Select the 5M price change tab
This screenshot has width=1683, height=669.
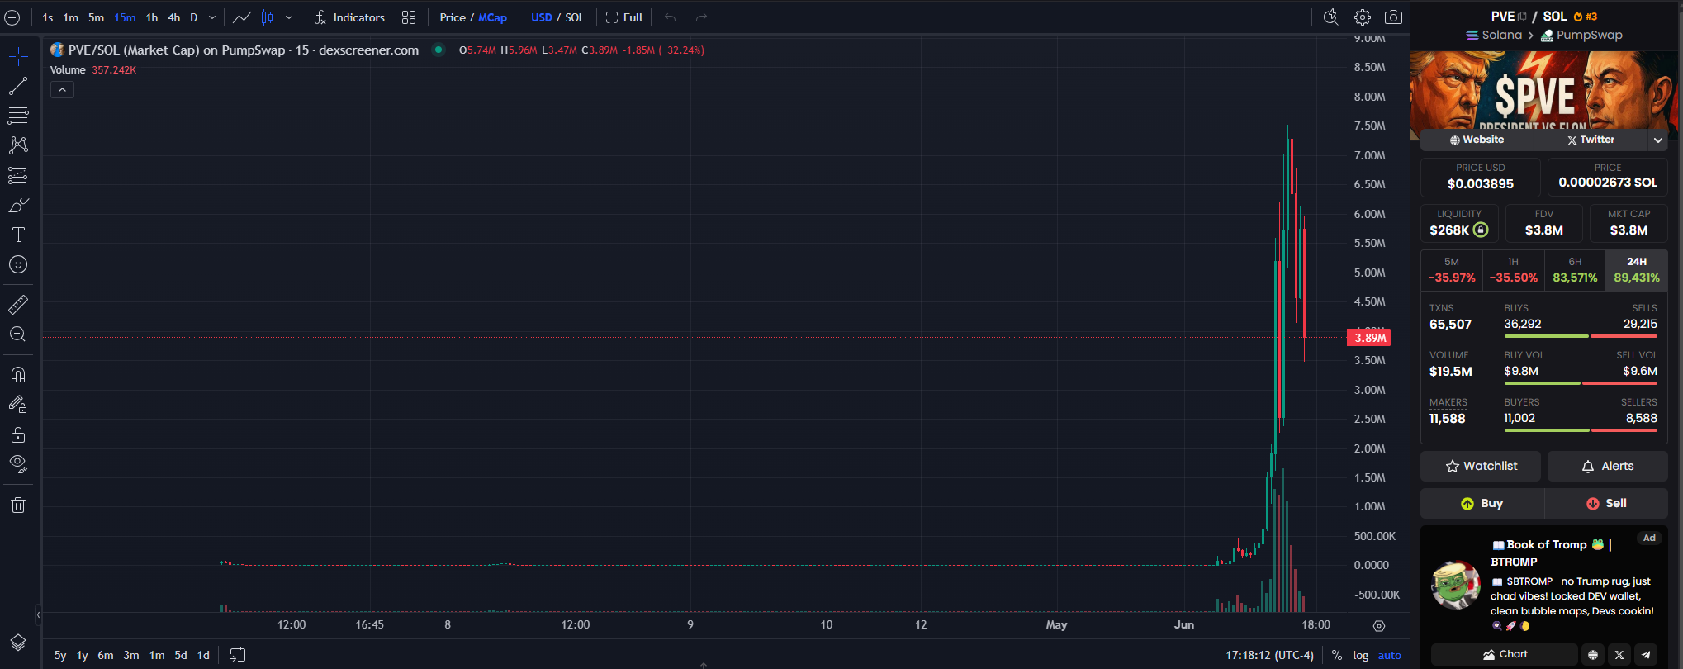1452,270
